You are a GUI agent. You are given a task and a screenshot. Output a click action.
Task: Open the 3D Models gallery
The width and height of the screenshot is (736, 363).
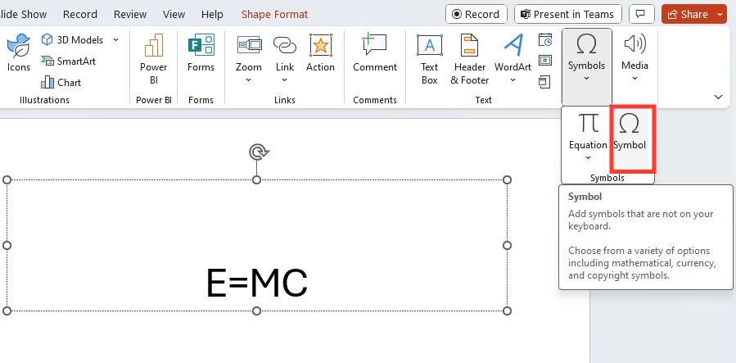[72, 40]
